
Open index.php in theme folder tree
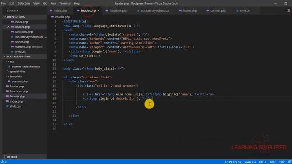24,101
